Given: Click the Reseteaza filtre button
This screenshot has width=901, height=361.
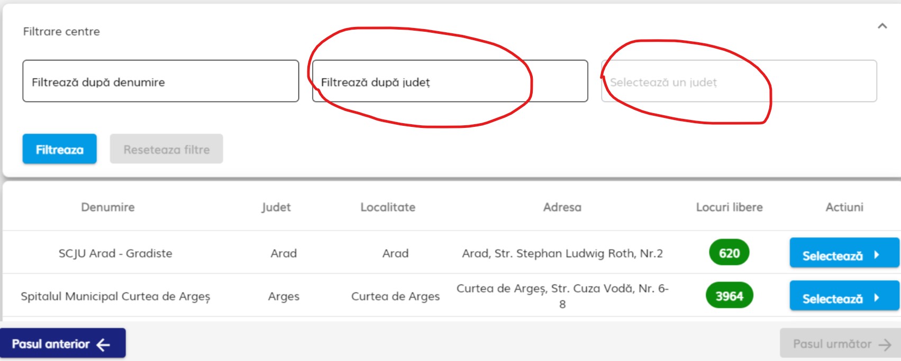Looking at the screenshot, I should tap(166, 149).
